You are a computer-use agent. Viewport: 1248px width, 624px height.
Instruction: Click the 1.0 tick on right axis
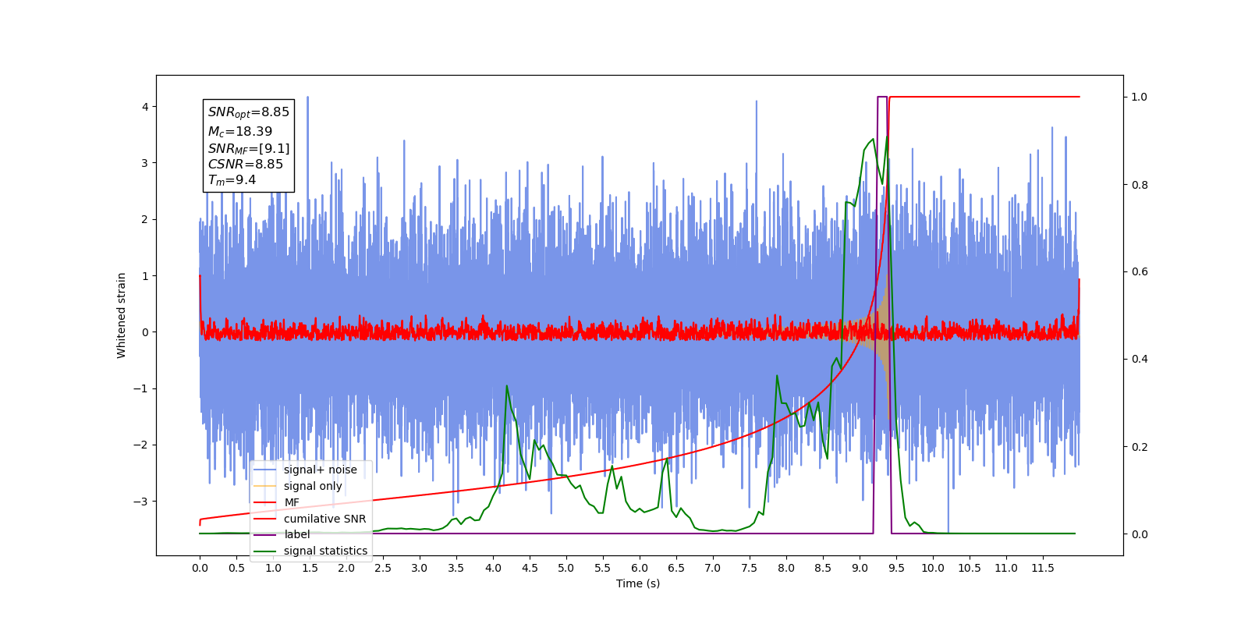tap(1140, 97)
